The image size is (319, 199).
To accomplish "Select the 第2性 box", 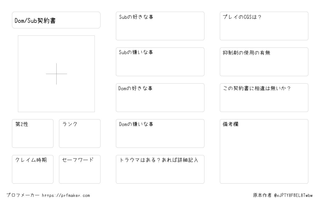I will [x=33, y=133].
